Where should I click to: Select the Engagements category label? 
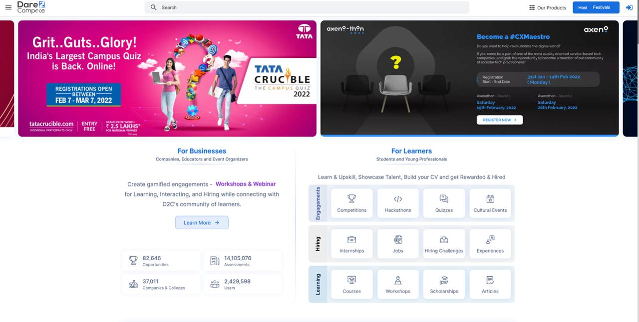tap(318, 203)
